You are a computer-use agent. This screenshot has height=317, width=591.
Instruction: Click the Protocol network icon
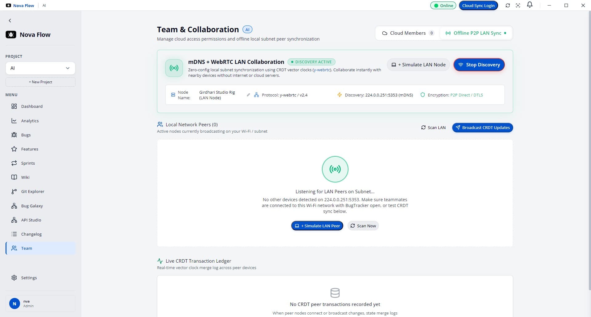pos(256,95)
